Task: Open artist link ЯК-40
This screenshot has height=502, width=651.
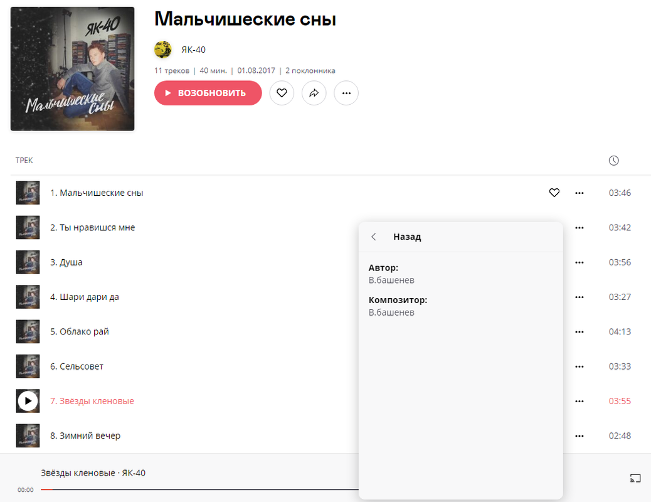Action: click(193, 50)
